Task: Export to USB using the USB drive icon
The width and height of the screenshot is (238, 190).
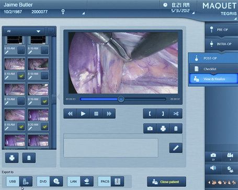Action: point(26,181)
